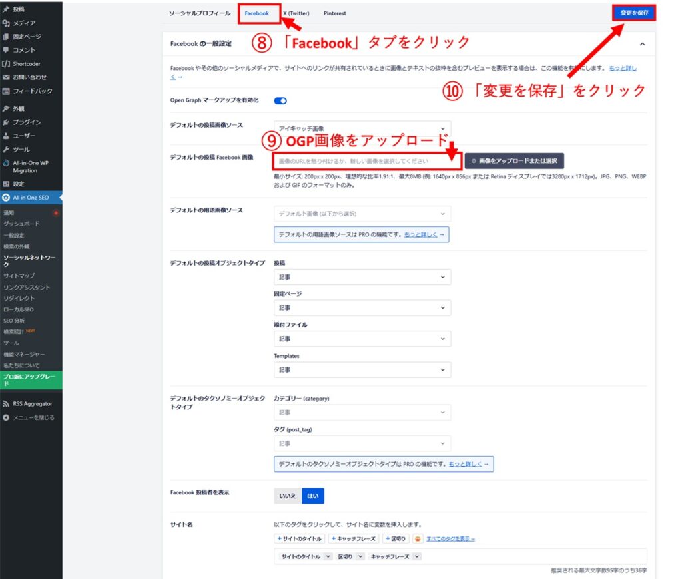
Task: Open the デフォルトの投稿画像ソース dropdown
Action: 362,127
